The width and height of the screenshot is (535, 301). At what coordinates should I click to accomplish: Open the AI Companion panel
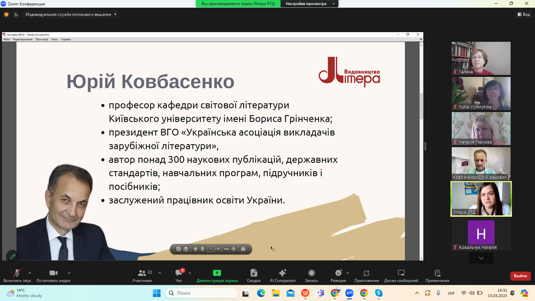[x=283, y=276]
